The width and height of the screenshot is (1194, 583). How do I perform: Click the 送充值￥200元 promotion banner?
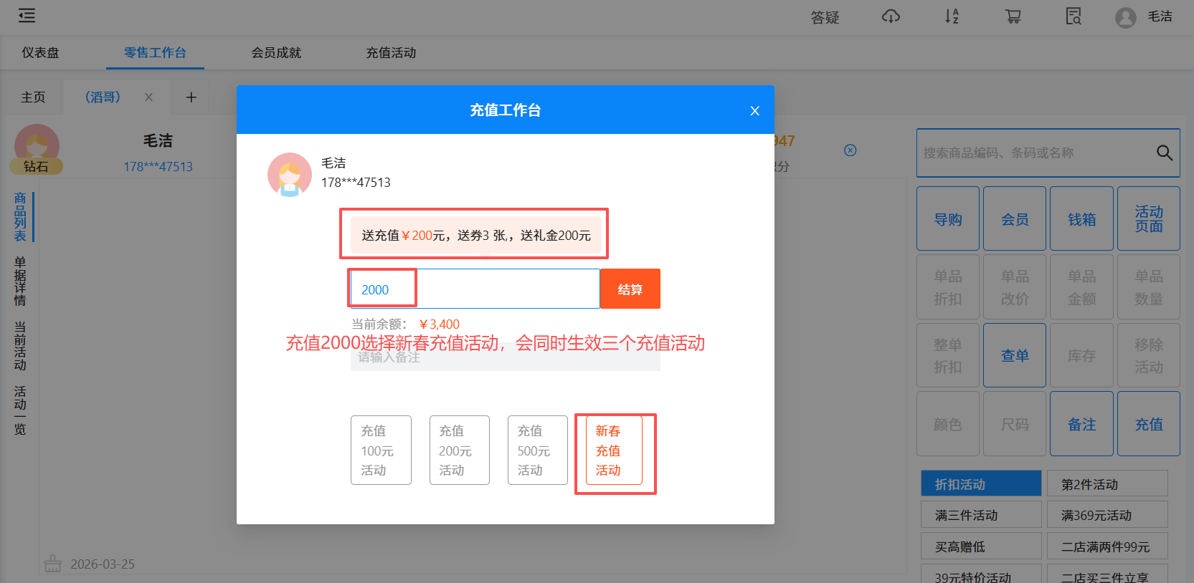(x=476, y=235)
